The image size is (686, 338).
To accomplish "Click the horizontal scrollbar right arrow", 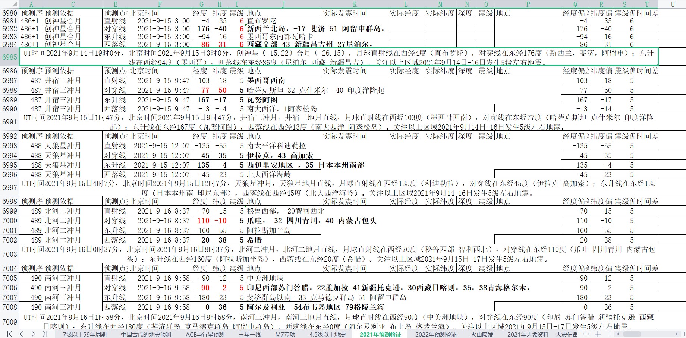I will click(677, 334).
